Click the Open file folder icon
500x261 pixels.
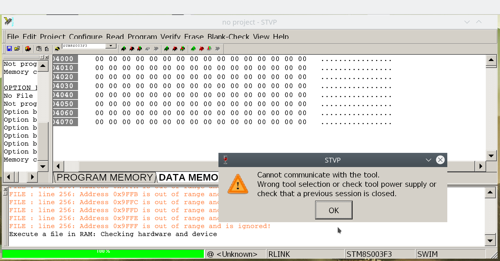pos(17,49)
